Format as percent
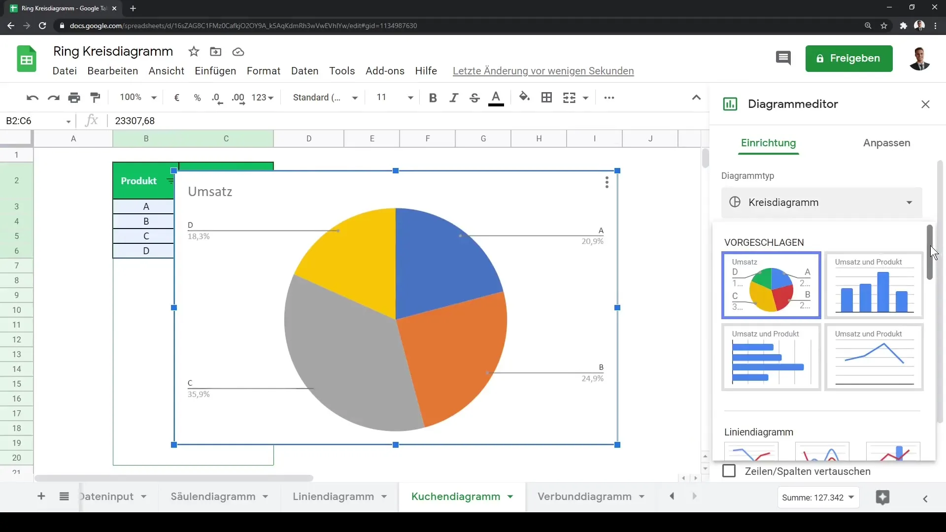Screen dimensions: 946x532 pos(198,98)
